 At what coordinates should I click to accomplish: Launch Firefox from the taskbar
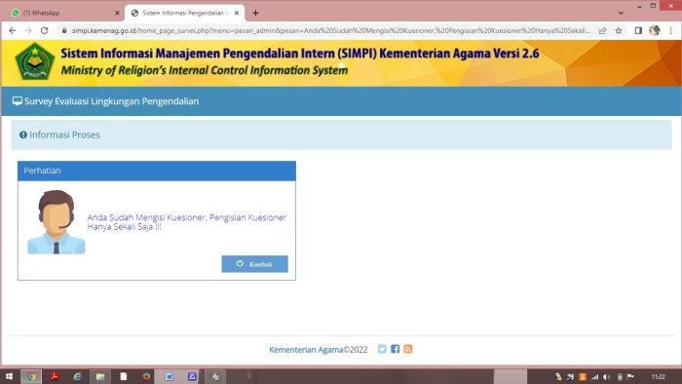click(x=146, y=376)
